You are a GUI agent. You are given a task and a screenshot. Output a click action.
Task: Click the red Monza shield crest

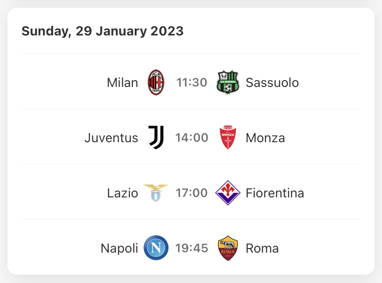[228, 138]
